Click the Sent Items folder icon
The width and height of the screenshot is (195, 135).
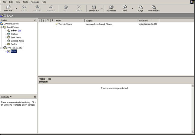point(8,38)
